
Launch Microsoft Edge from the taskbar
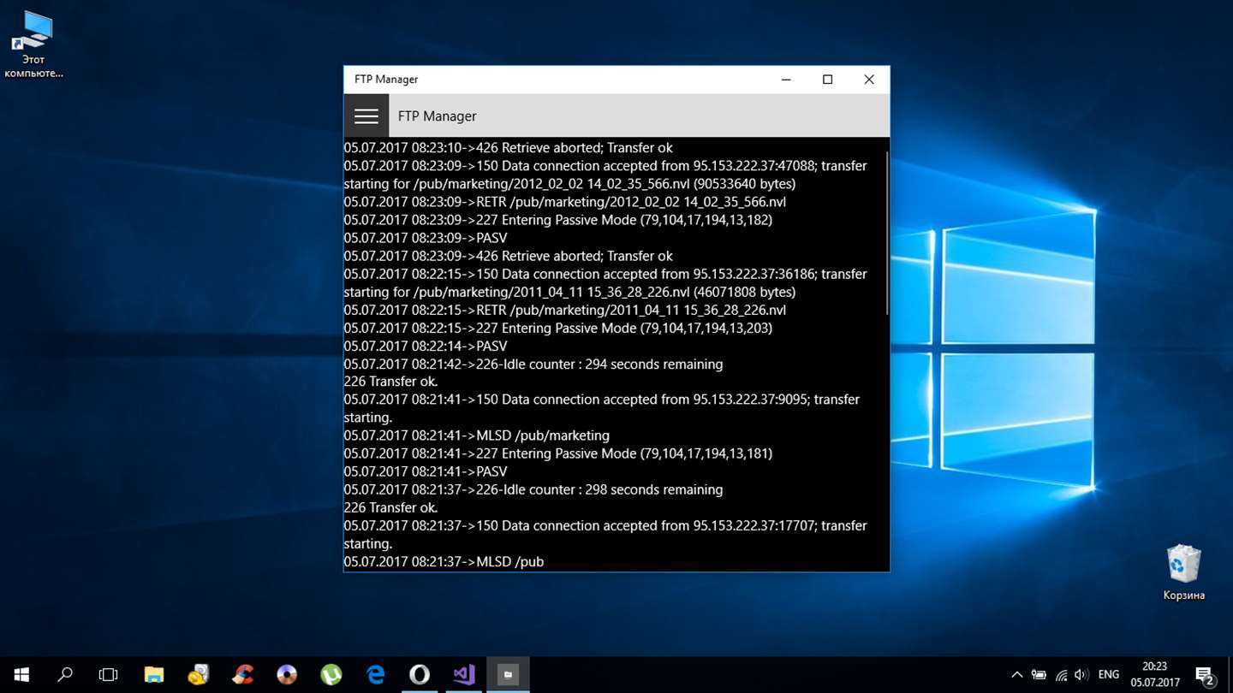(376, 675)
